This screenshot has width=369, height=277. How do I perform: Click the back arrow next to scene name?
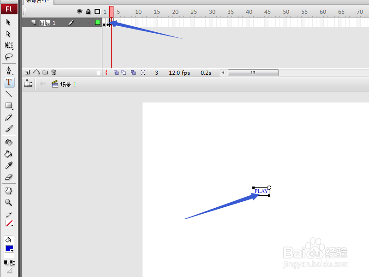(42, 84)
